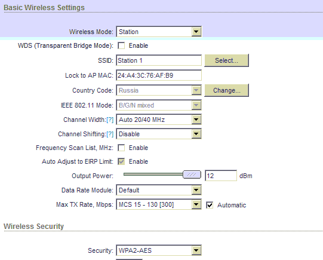323x260 pixels.
Task: Click the IEEE 802.11 Mode dropdown
Action: [159, 105]
